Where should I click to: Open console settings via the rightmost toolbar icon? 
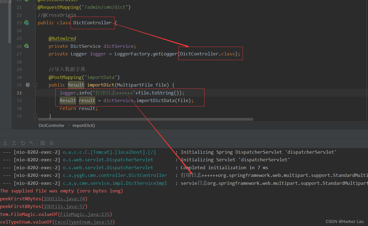coord(51,143)
